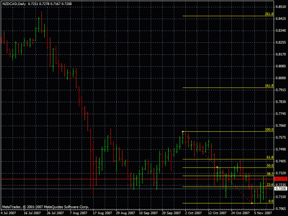Click the 0.8000 price axis label
This screenshot has height=216, width=288.
[x=281, y=78]
